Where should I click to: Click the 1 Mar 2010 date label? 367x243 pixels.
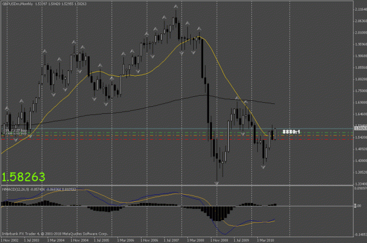point(265,240)
